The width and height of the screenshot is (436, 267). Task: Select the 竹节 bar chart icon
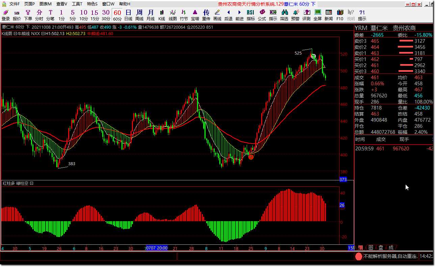184,15
